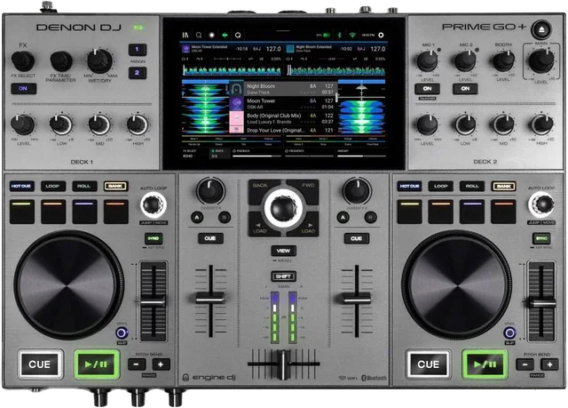Select ROLL pad mode on Deck 2

tap(472, 186)
